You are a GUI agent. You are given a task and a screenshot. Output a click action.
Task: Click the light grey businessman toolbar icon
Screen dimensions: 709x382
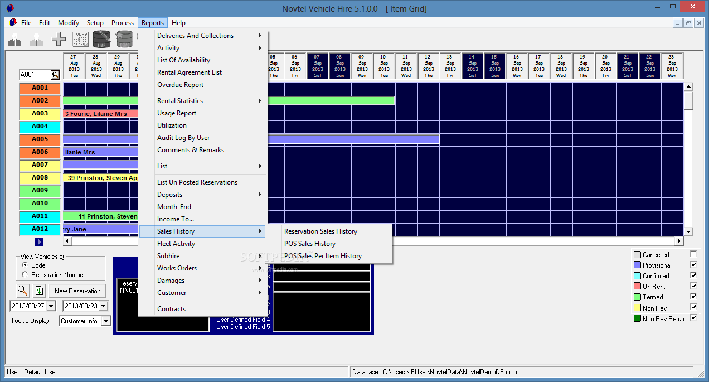(37, 40)
